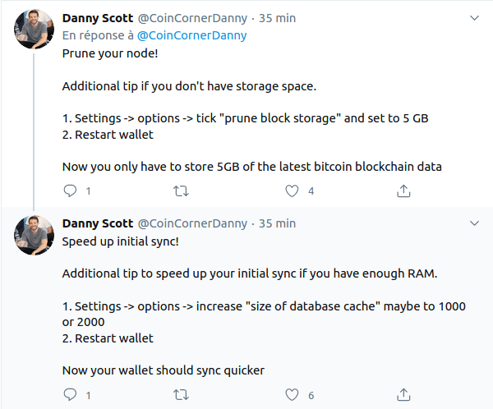Click the @CoinCornerDanny handle on second tweet
Image resolution: width=493 pixels, height=409 pixels.
[x=193, y=224]
